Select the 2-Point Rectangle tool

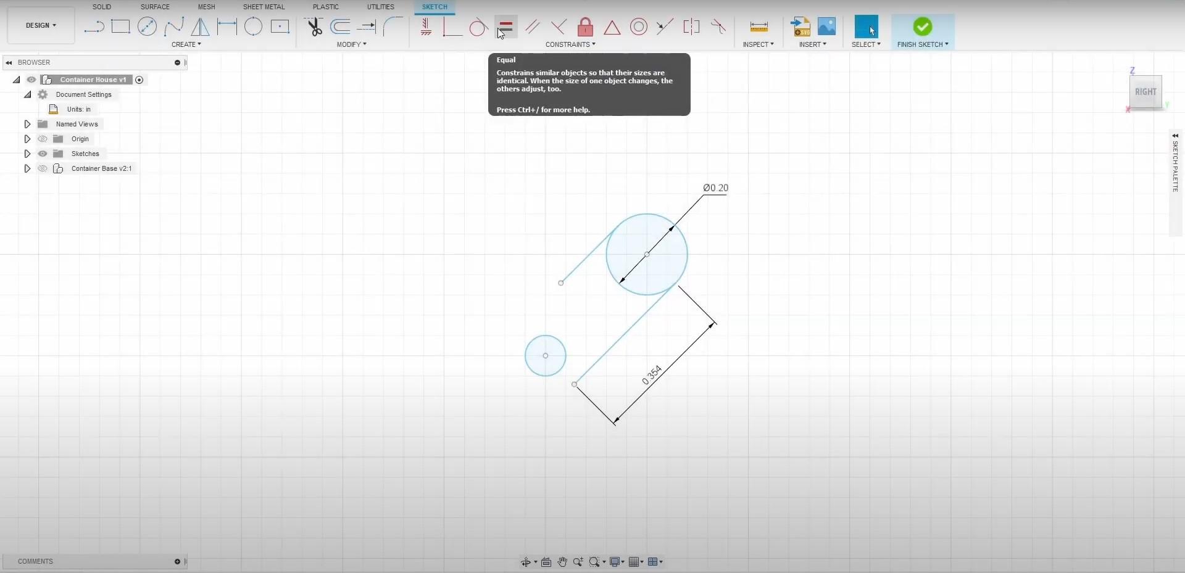coord(120,27)
